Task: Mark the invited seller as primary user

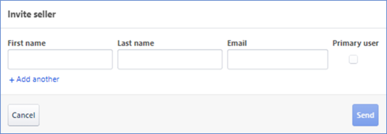Action: click(353, 60)
